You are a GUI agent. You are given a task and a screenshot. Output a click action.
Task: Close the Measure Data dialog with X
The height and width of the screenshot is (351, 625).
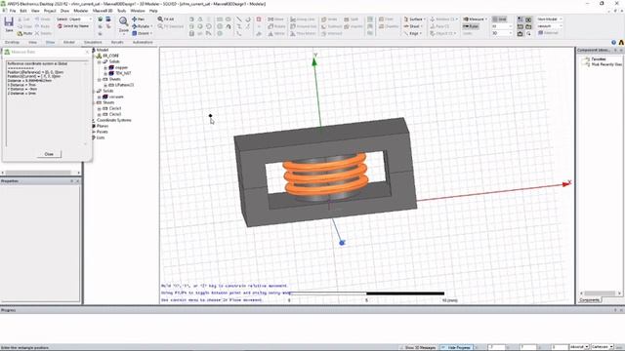click(87, 52)
